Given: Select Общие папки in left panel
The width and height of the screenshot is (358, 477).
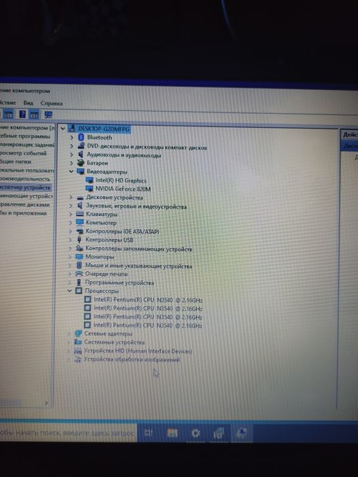Looking at the screenshot, I should click(x=16, y=162).
